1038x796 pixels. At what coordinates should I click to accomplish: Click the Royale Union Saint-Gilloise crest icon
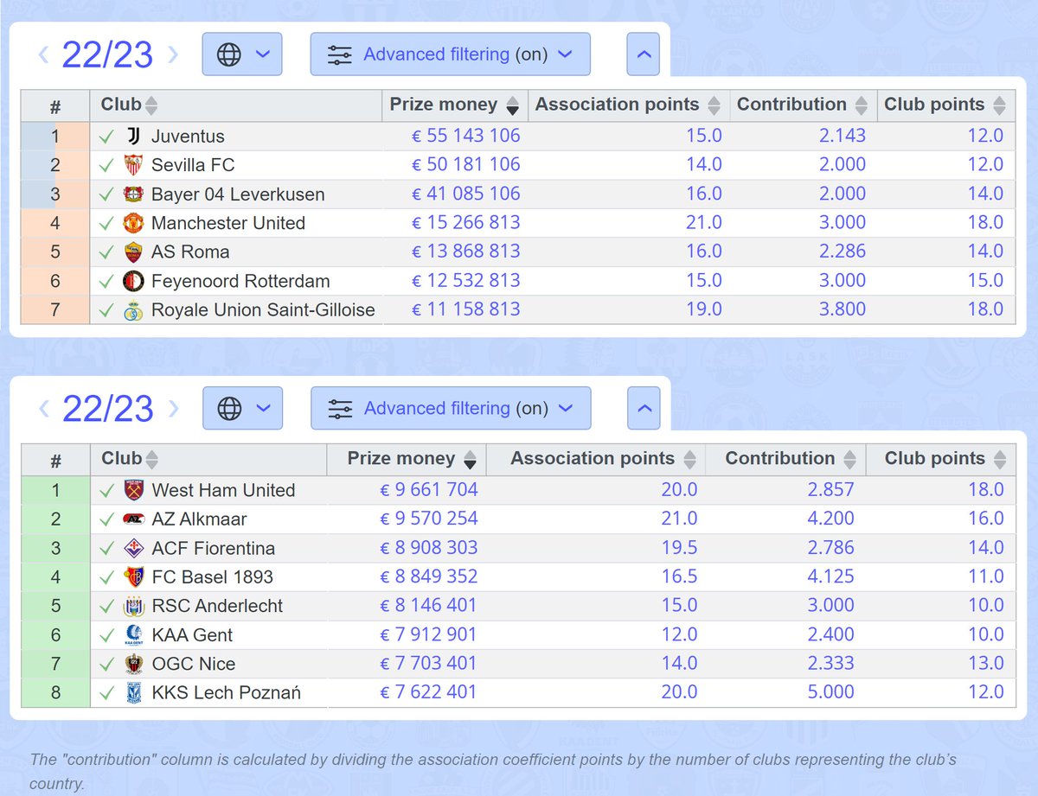133,309
